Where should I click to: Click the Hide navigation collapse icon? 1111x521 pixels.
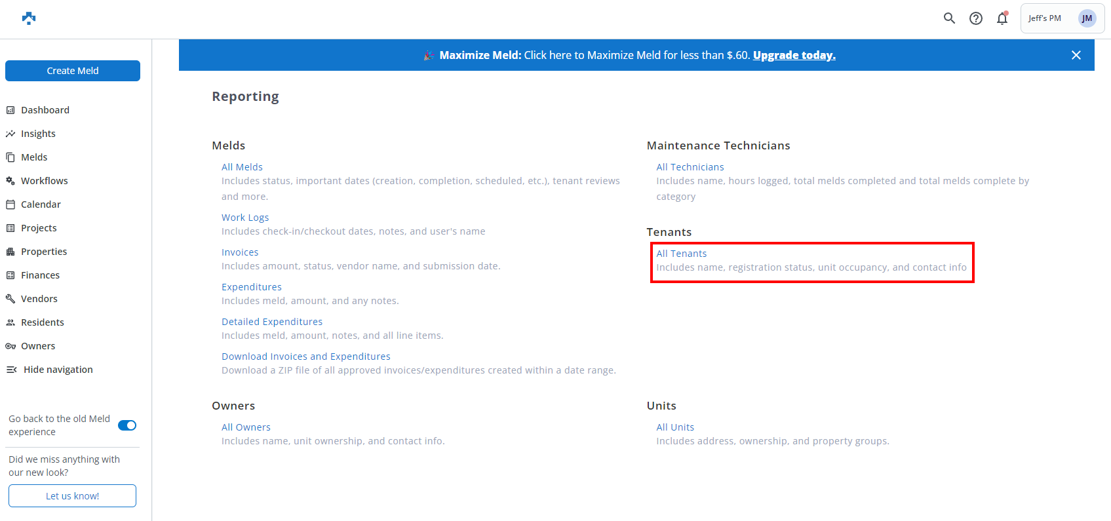11,370
